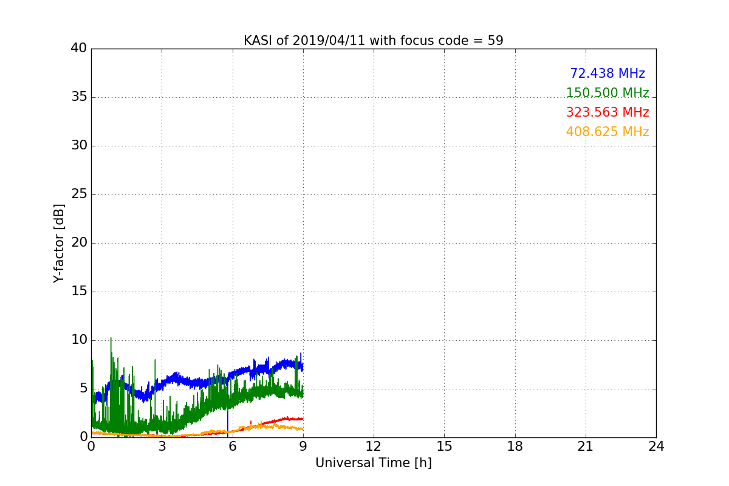This screenshot has height=486, width=729.
Task: Click the x-axis tick label 12
Action: pos(374,447)
